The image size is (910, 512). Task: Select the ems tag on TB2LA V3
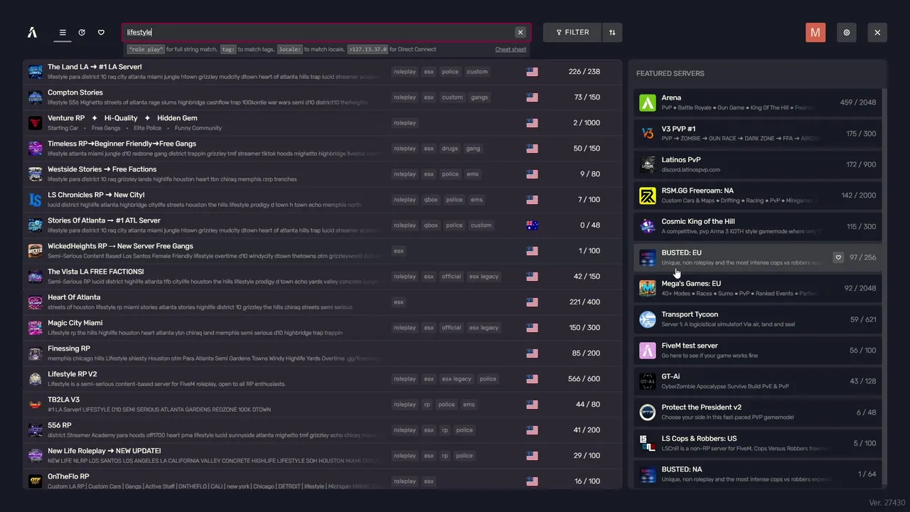[469, 405]
